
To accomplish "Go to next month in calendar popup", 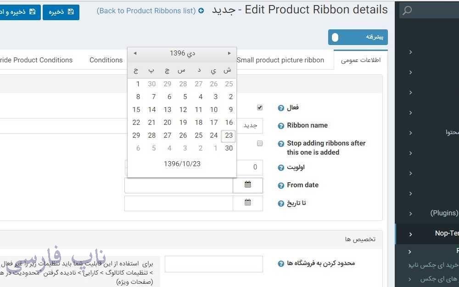I will [x=229, y=54].
